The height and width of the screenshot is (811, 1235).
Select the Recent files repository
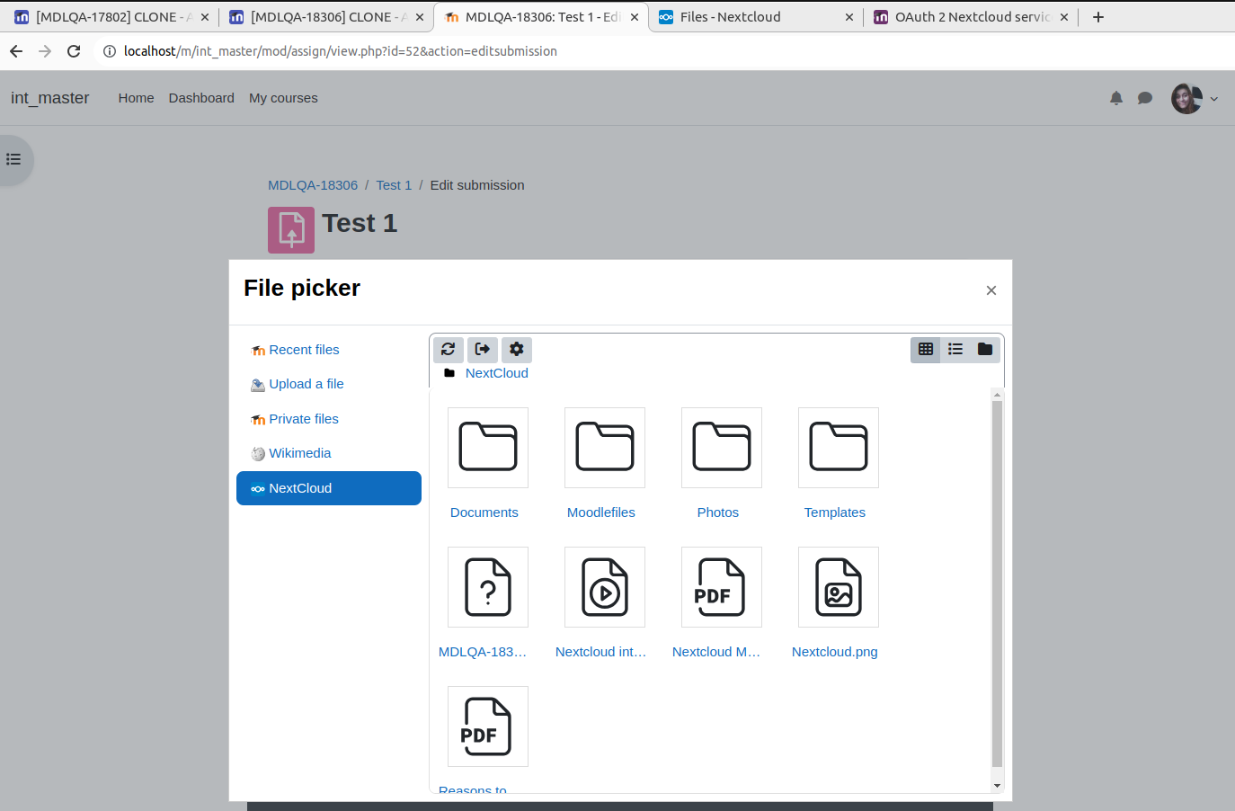329,350
